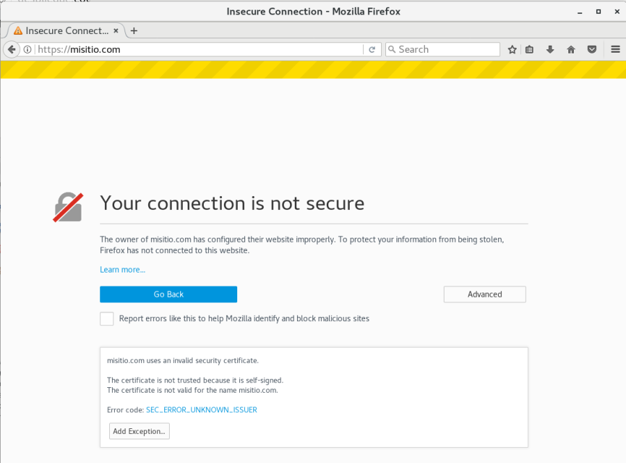Check the report errors to Mozilla box

[x=106, y=319]
